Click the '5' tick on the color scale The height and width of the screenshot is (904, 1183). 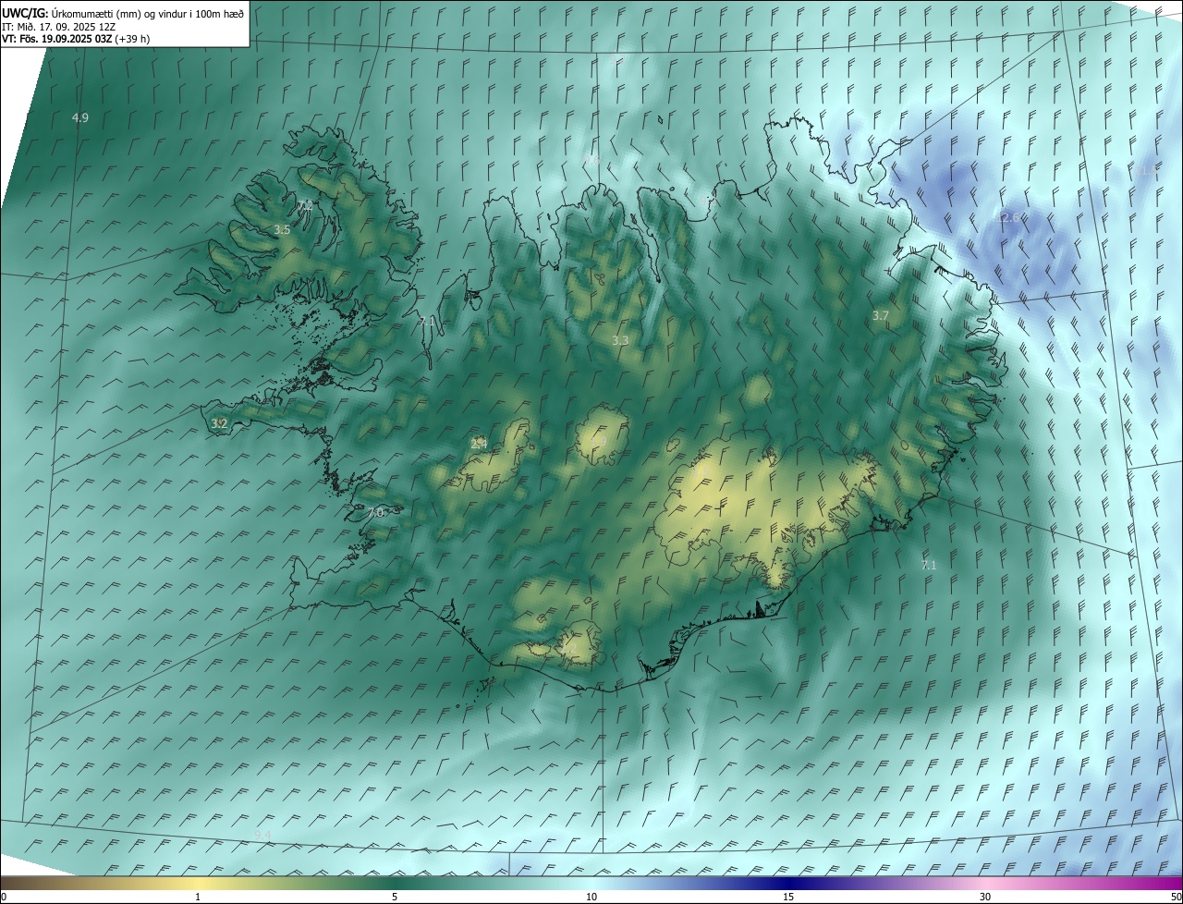(x=395, y=898)
